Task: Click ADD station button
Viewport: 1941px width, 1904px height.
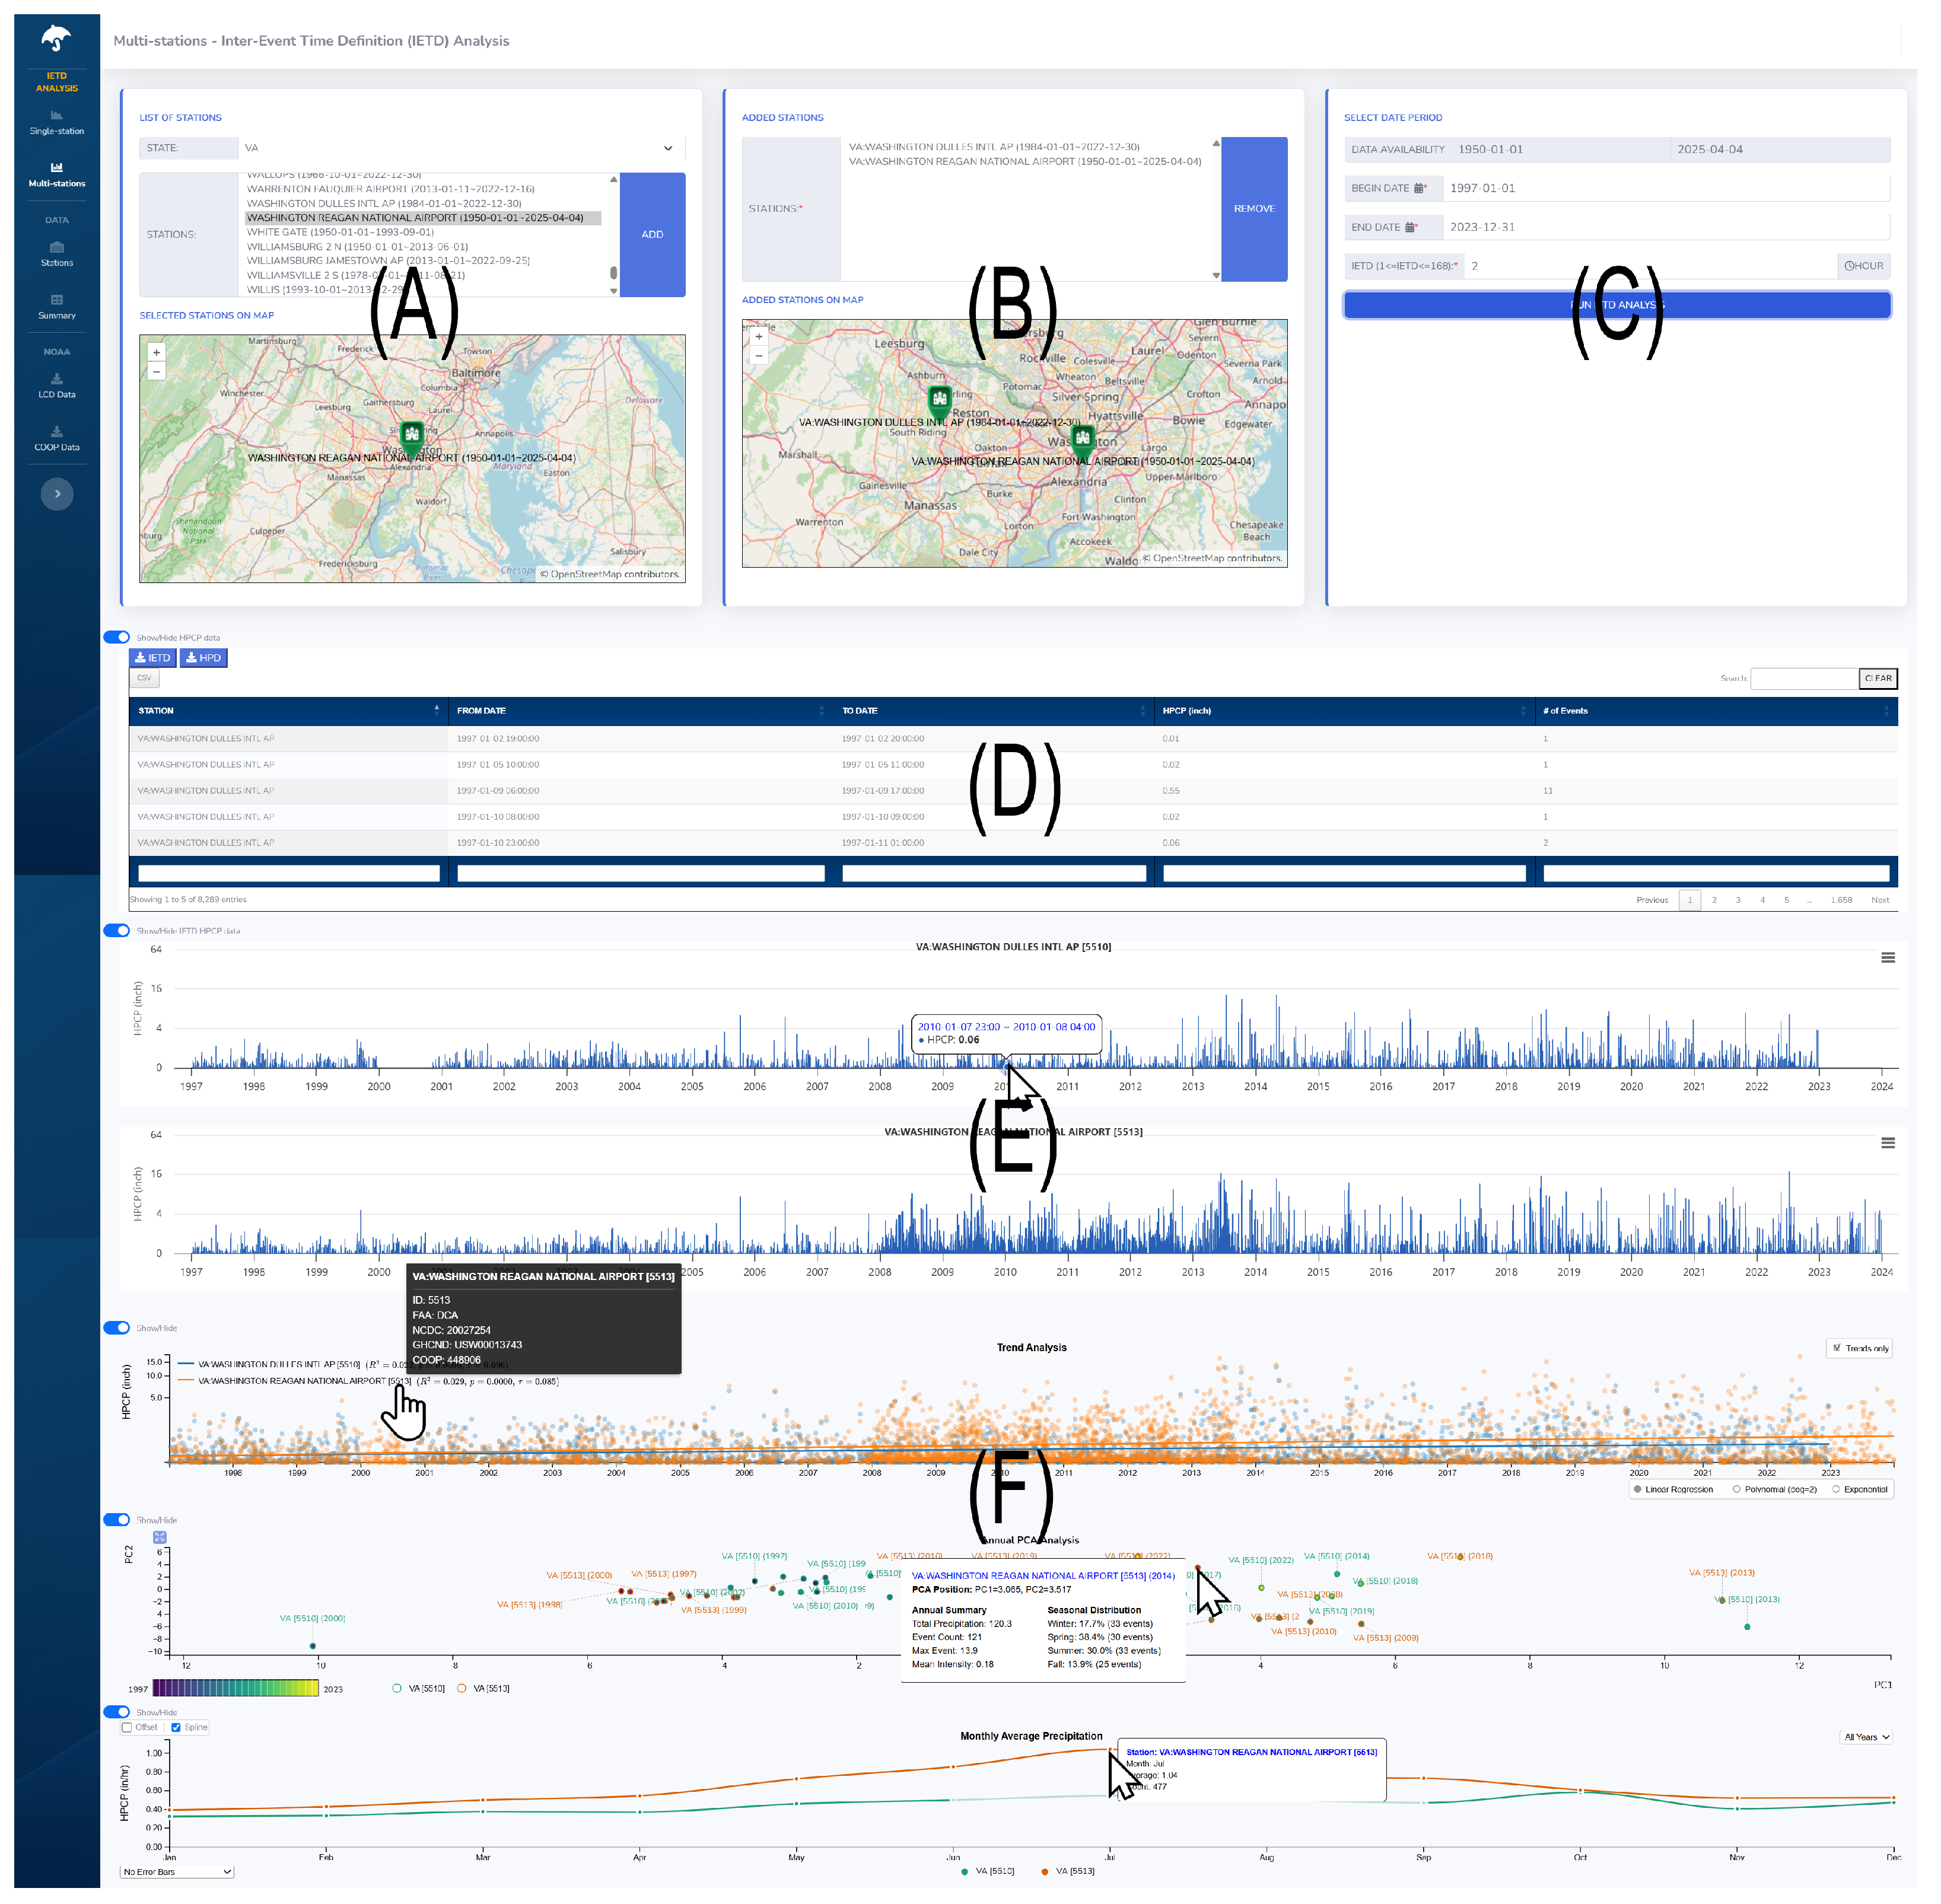Action: pos(652,235)
